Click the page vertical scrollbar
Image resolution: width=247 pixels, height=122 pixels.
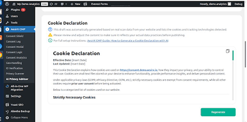pos(245,54)
